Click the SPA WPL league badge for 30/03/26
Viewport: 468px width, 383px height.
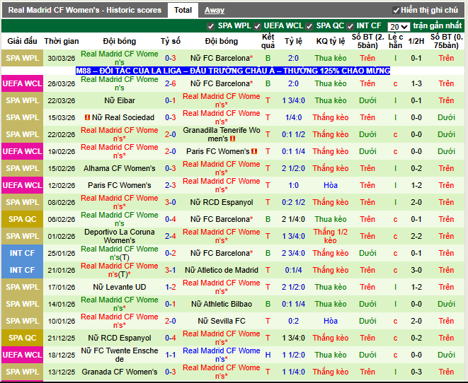click(23, 58)
